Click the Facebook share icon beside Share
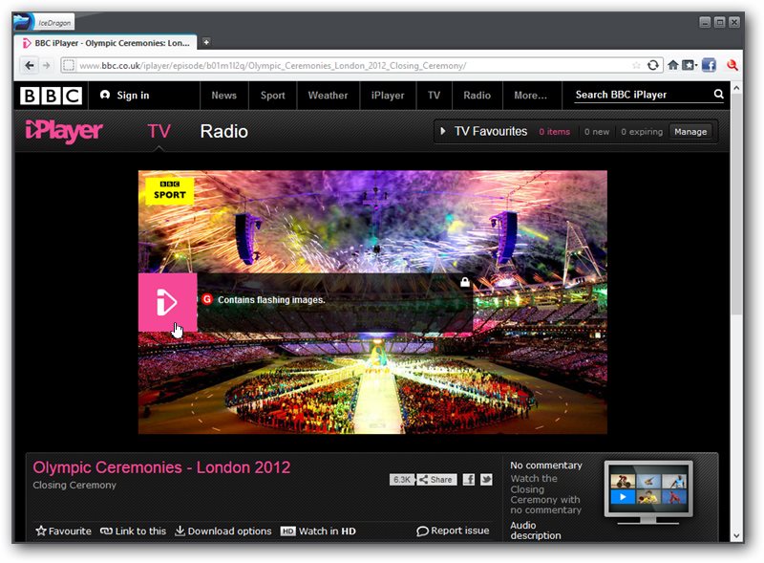The height and width of the screenshot is (563, 764). click(x=469, y=480)
